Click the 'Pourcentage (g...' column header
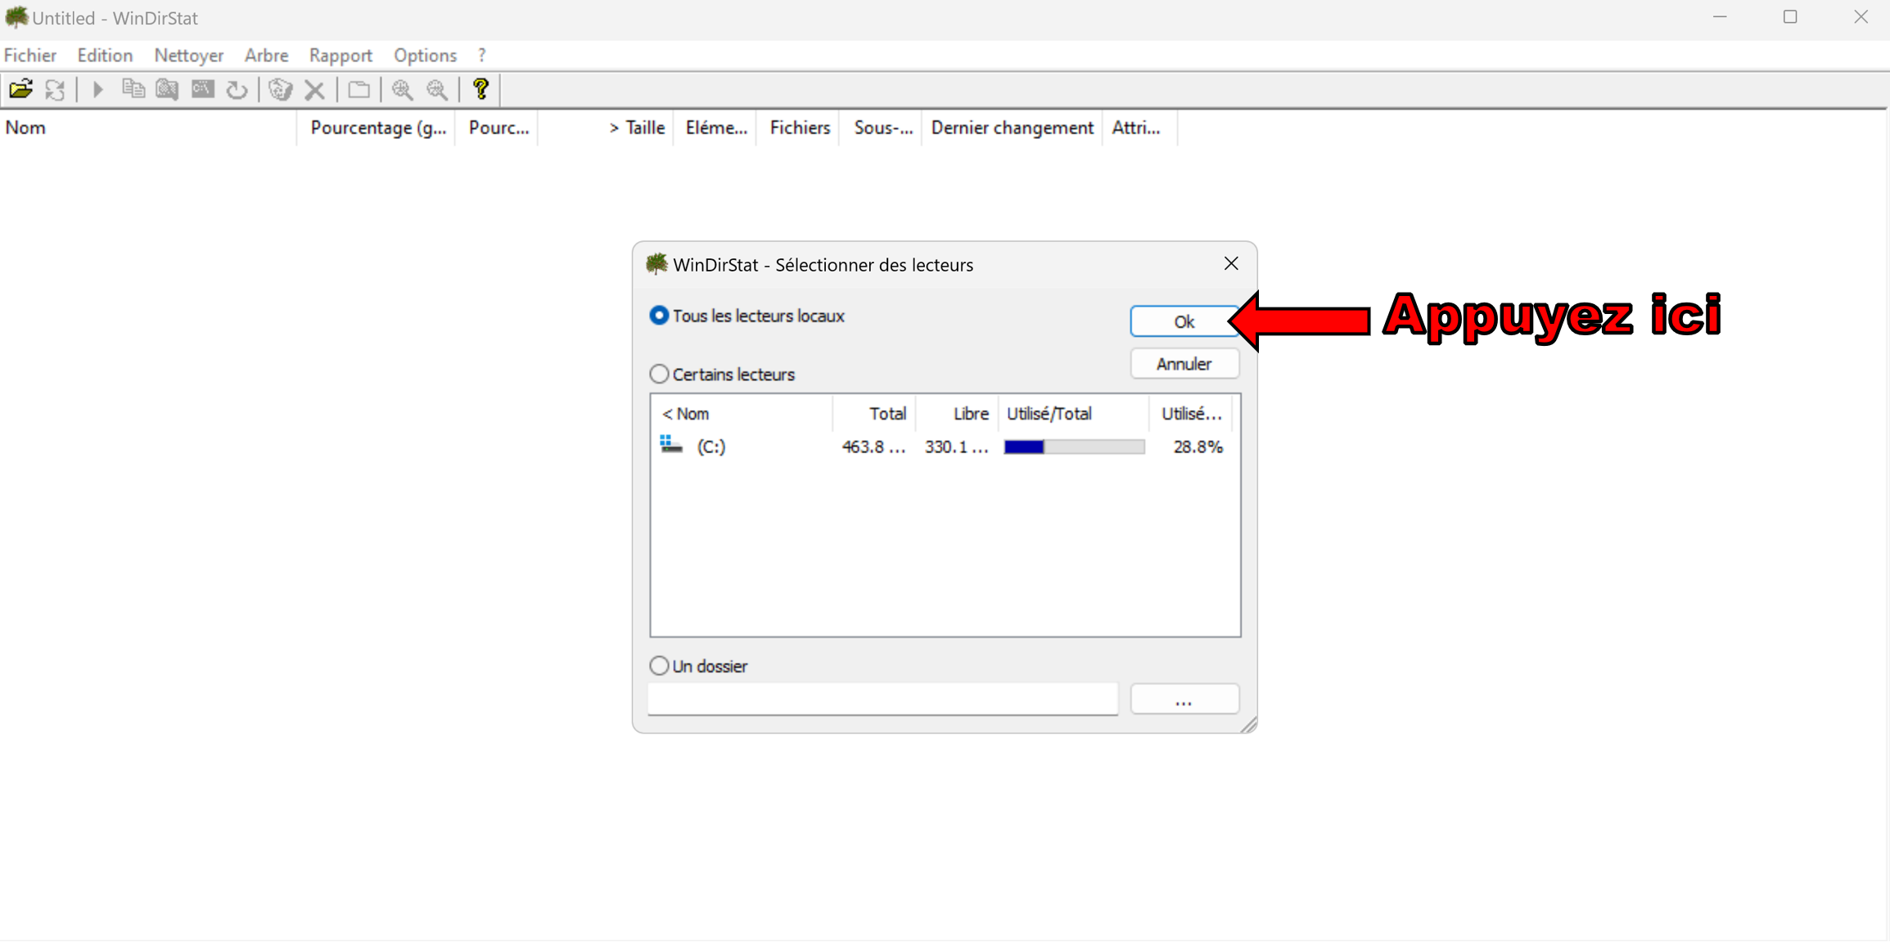Viewport: 1890px width, 942px height. point(376,128)
